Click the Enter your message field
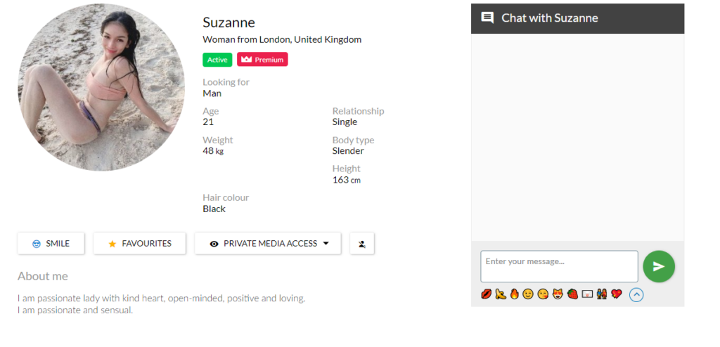Screen dimensions: 720x347 click(x=559, y=267)
